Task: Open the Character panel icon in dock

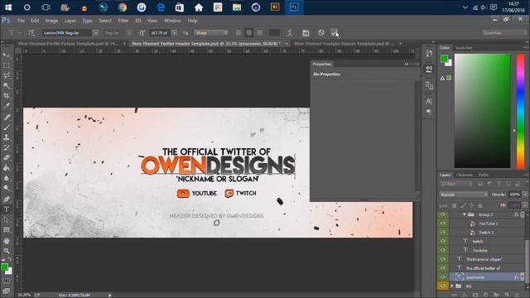Action: (x=429, y=101)
